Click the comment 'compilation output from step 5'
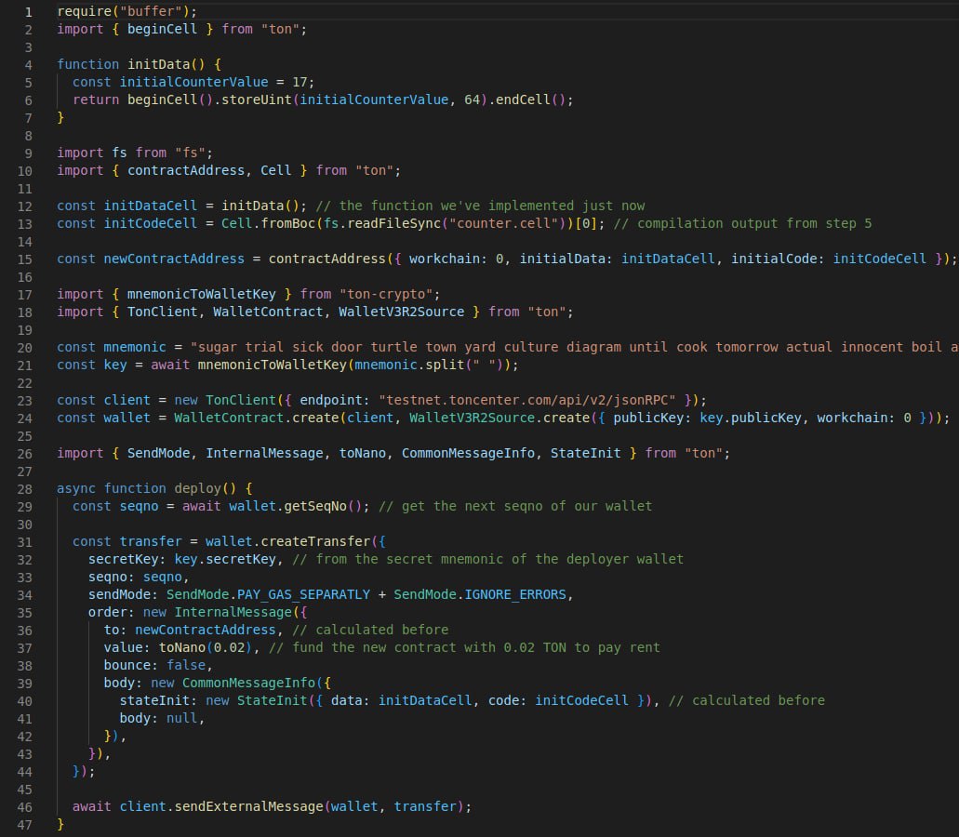The image size is (959, 837). click(754, 224)
